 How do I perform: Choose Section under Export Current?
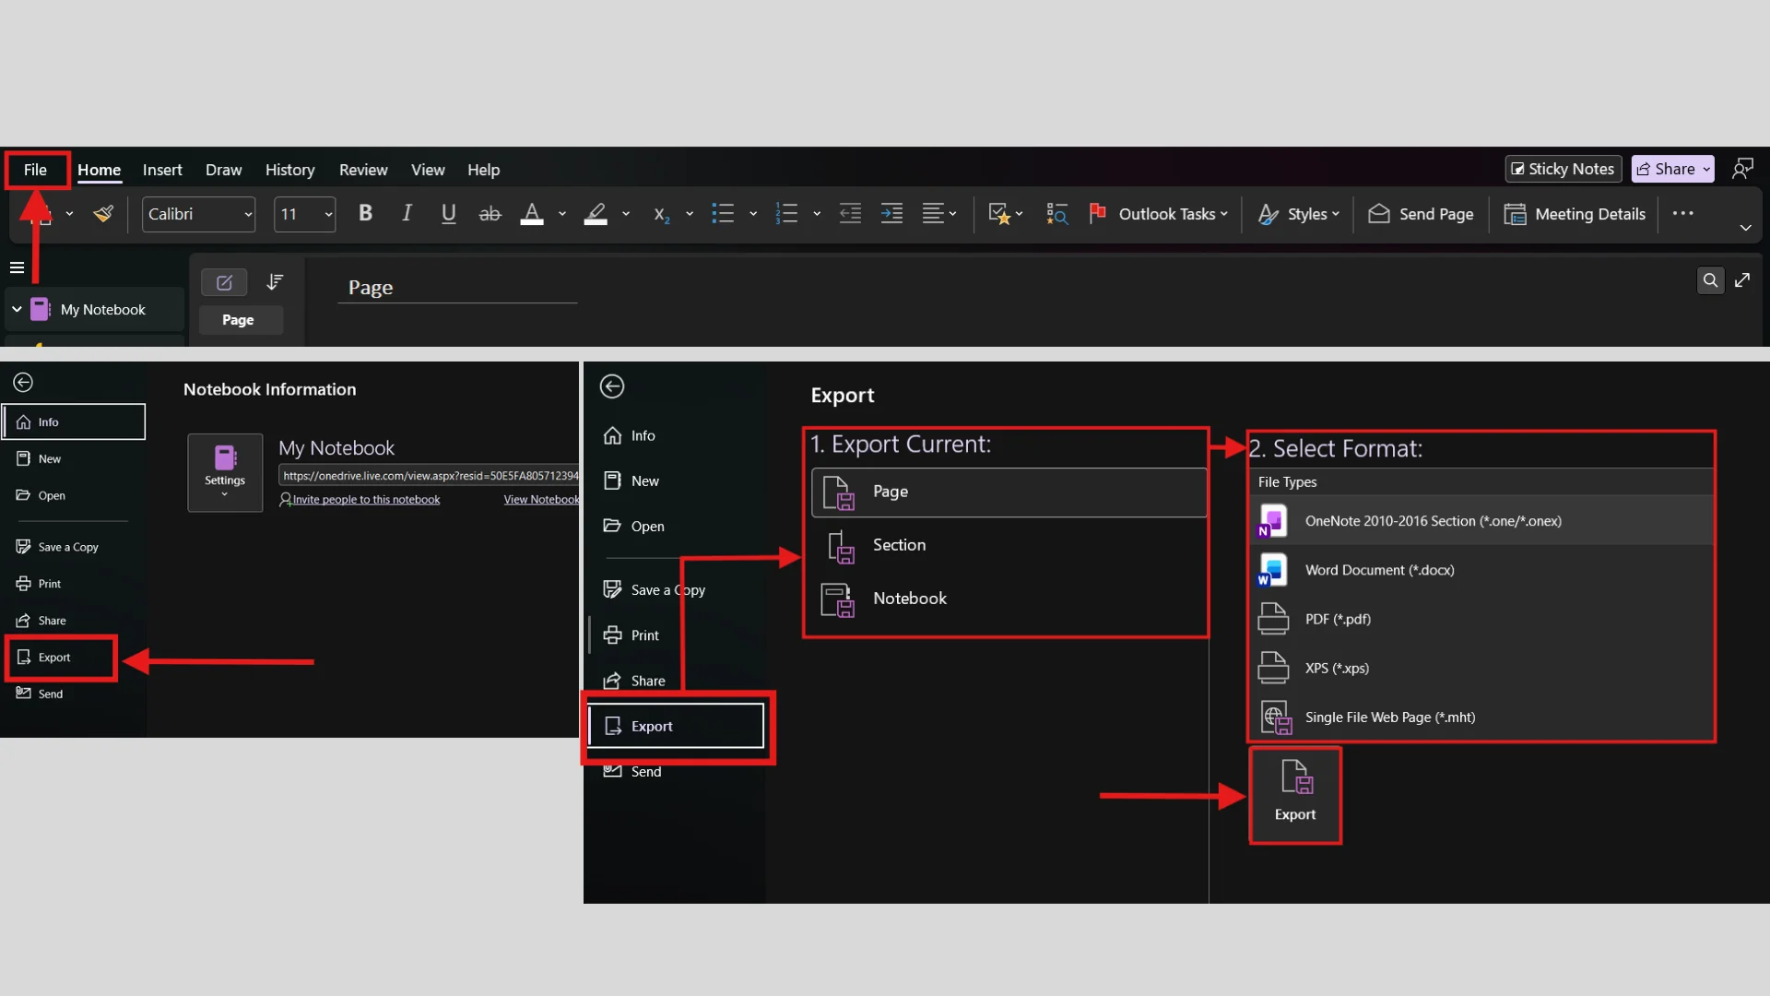coord(1009,545)
